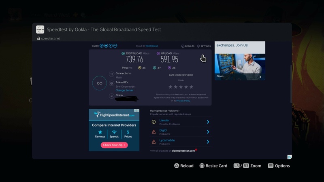Image resolution: width=324 pixels, height=182 pixels.
Task: Click the speedtest.net address lock icon
Action: click(x=38, y=38)
